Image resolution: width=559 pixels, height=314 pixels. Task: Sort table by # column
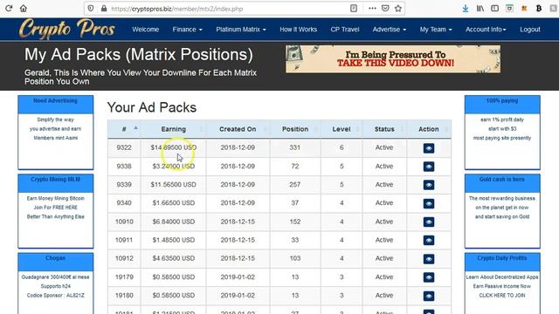click(124, 129)
